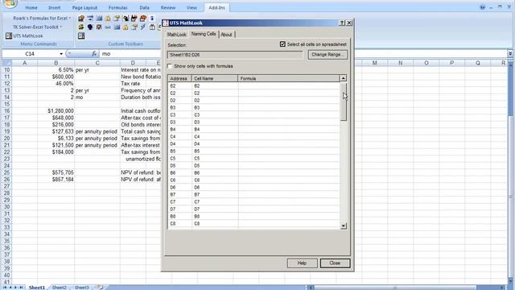This screenshot has height=290, width=515.
Task: Click cell containing 46.00%
Action: coord(56,84)
